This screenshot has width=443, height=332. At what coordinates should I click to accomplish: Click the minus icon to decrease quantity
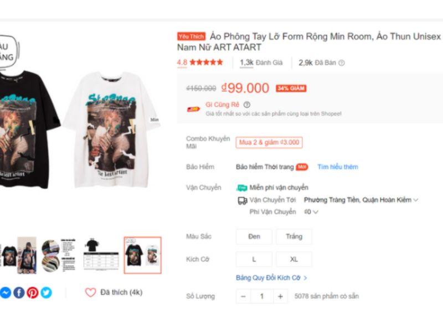[243, 297]
